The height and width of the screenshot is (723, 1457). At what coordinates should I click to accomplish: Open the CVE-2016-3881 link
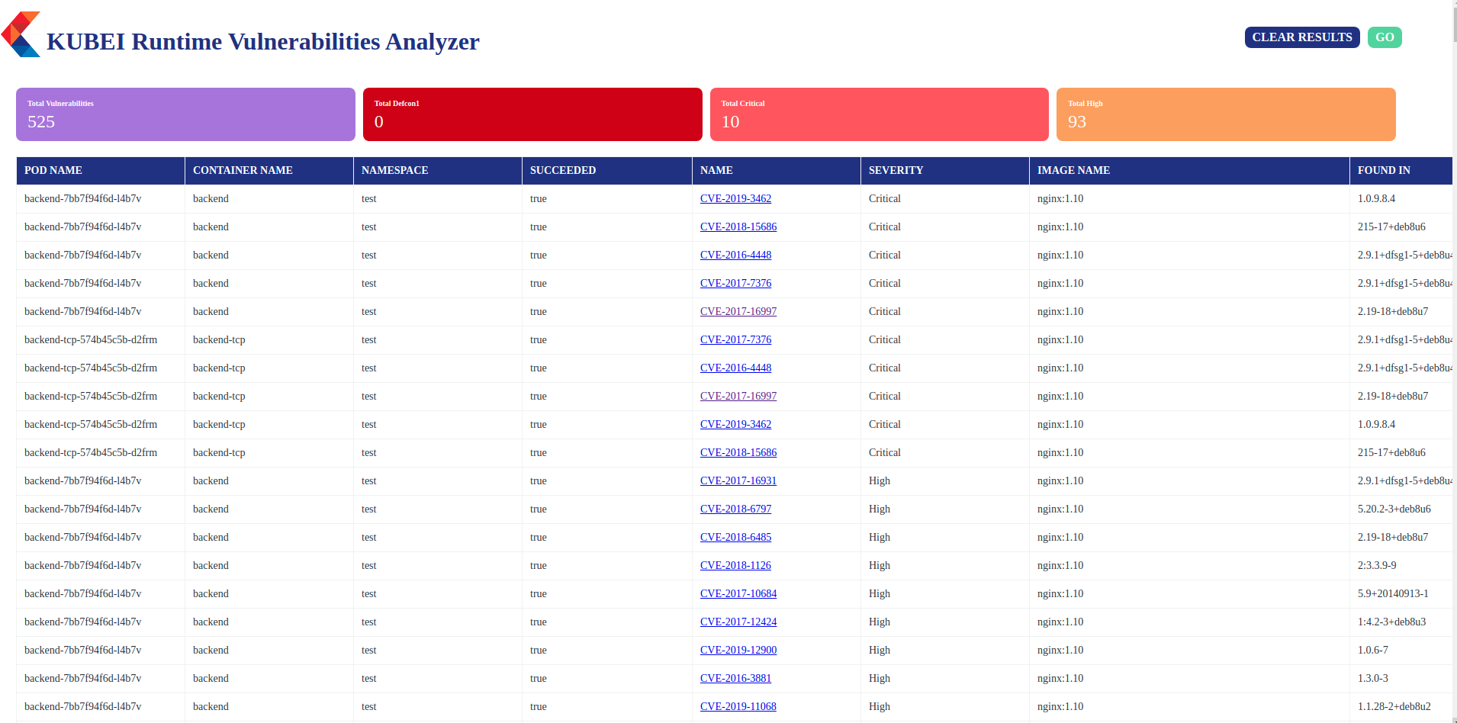click(735, 678)
